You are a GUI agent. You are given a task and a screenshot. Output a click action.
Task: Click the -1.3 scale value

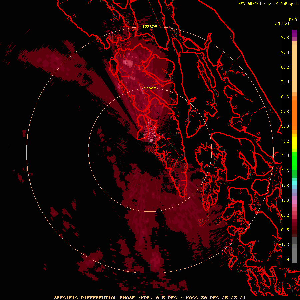(x=284, y=245)
